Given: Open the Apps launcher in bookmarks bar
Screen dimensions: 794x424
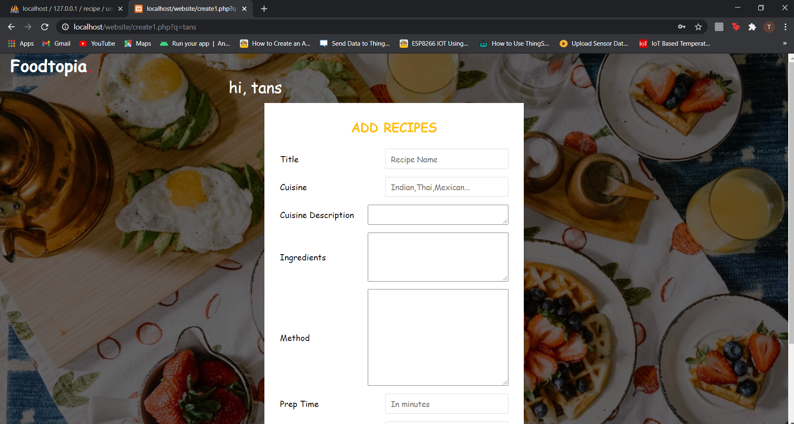Looking at the screenshot, I should [20, 43].
